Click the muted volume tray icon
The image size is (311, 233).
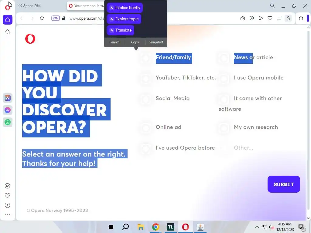click(x=272, y=227)
